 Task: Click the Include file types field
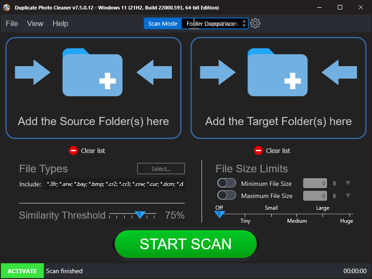[114, 184]
